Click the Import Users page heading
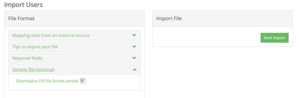This screenshot has width=299, height=98. click(x=24, y=5)
